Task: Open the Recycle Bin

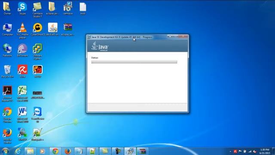Action: pos(7,71)
